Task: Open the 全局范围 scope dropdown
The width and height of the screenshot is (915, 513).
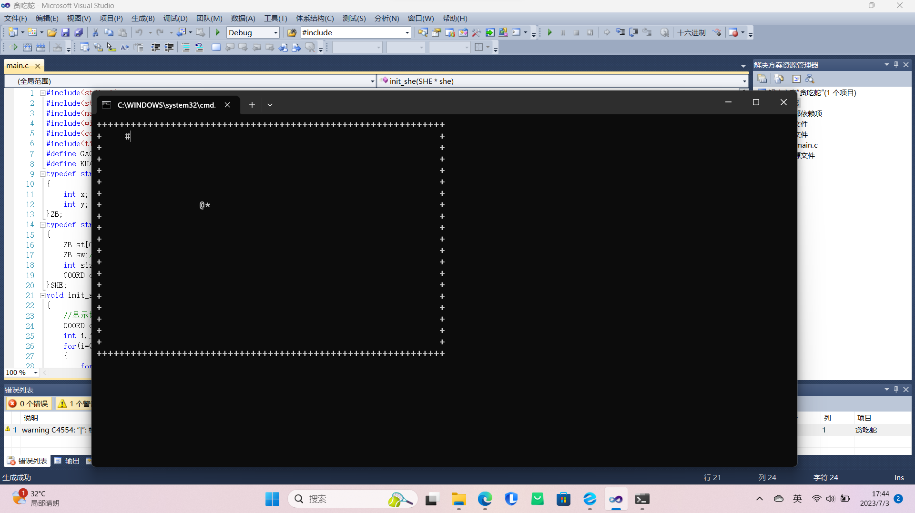Action: coord(372,81)
